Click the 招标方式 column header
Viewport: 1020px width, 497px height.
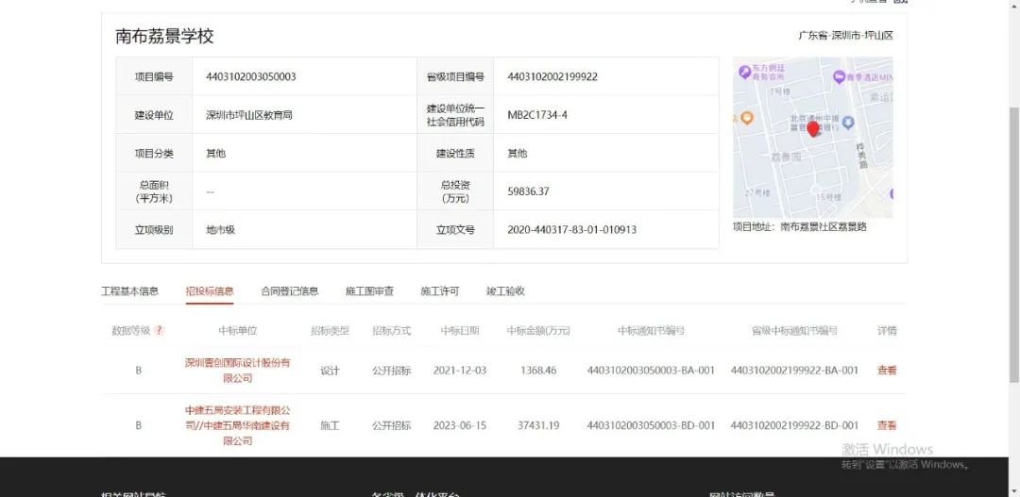(x=392, y=331)
